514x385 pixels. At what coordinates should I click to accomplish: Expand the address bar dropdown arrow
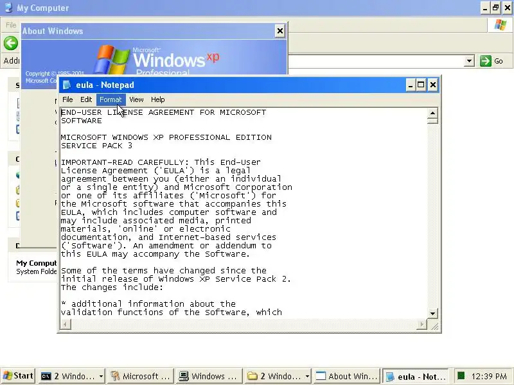tap(469, 61)
